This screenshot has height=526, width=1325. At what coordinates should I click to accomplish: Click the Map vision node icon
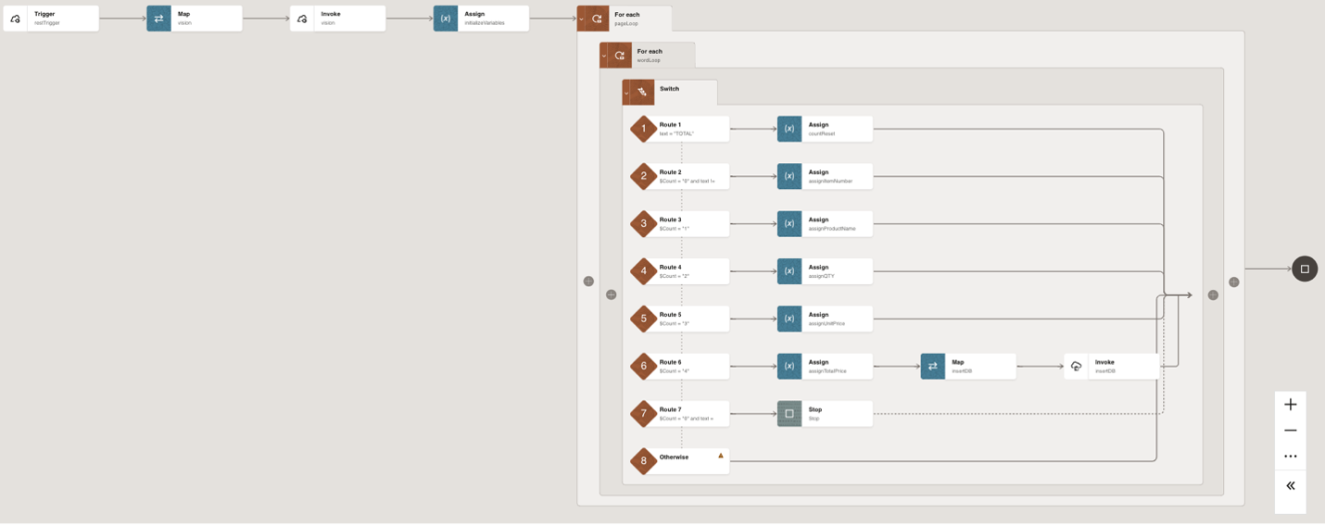(x=158, y=19)
